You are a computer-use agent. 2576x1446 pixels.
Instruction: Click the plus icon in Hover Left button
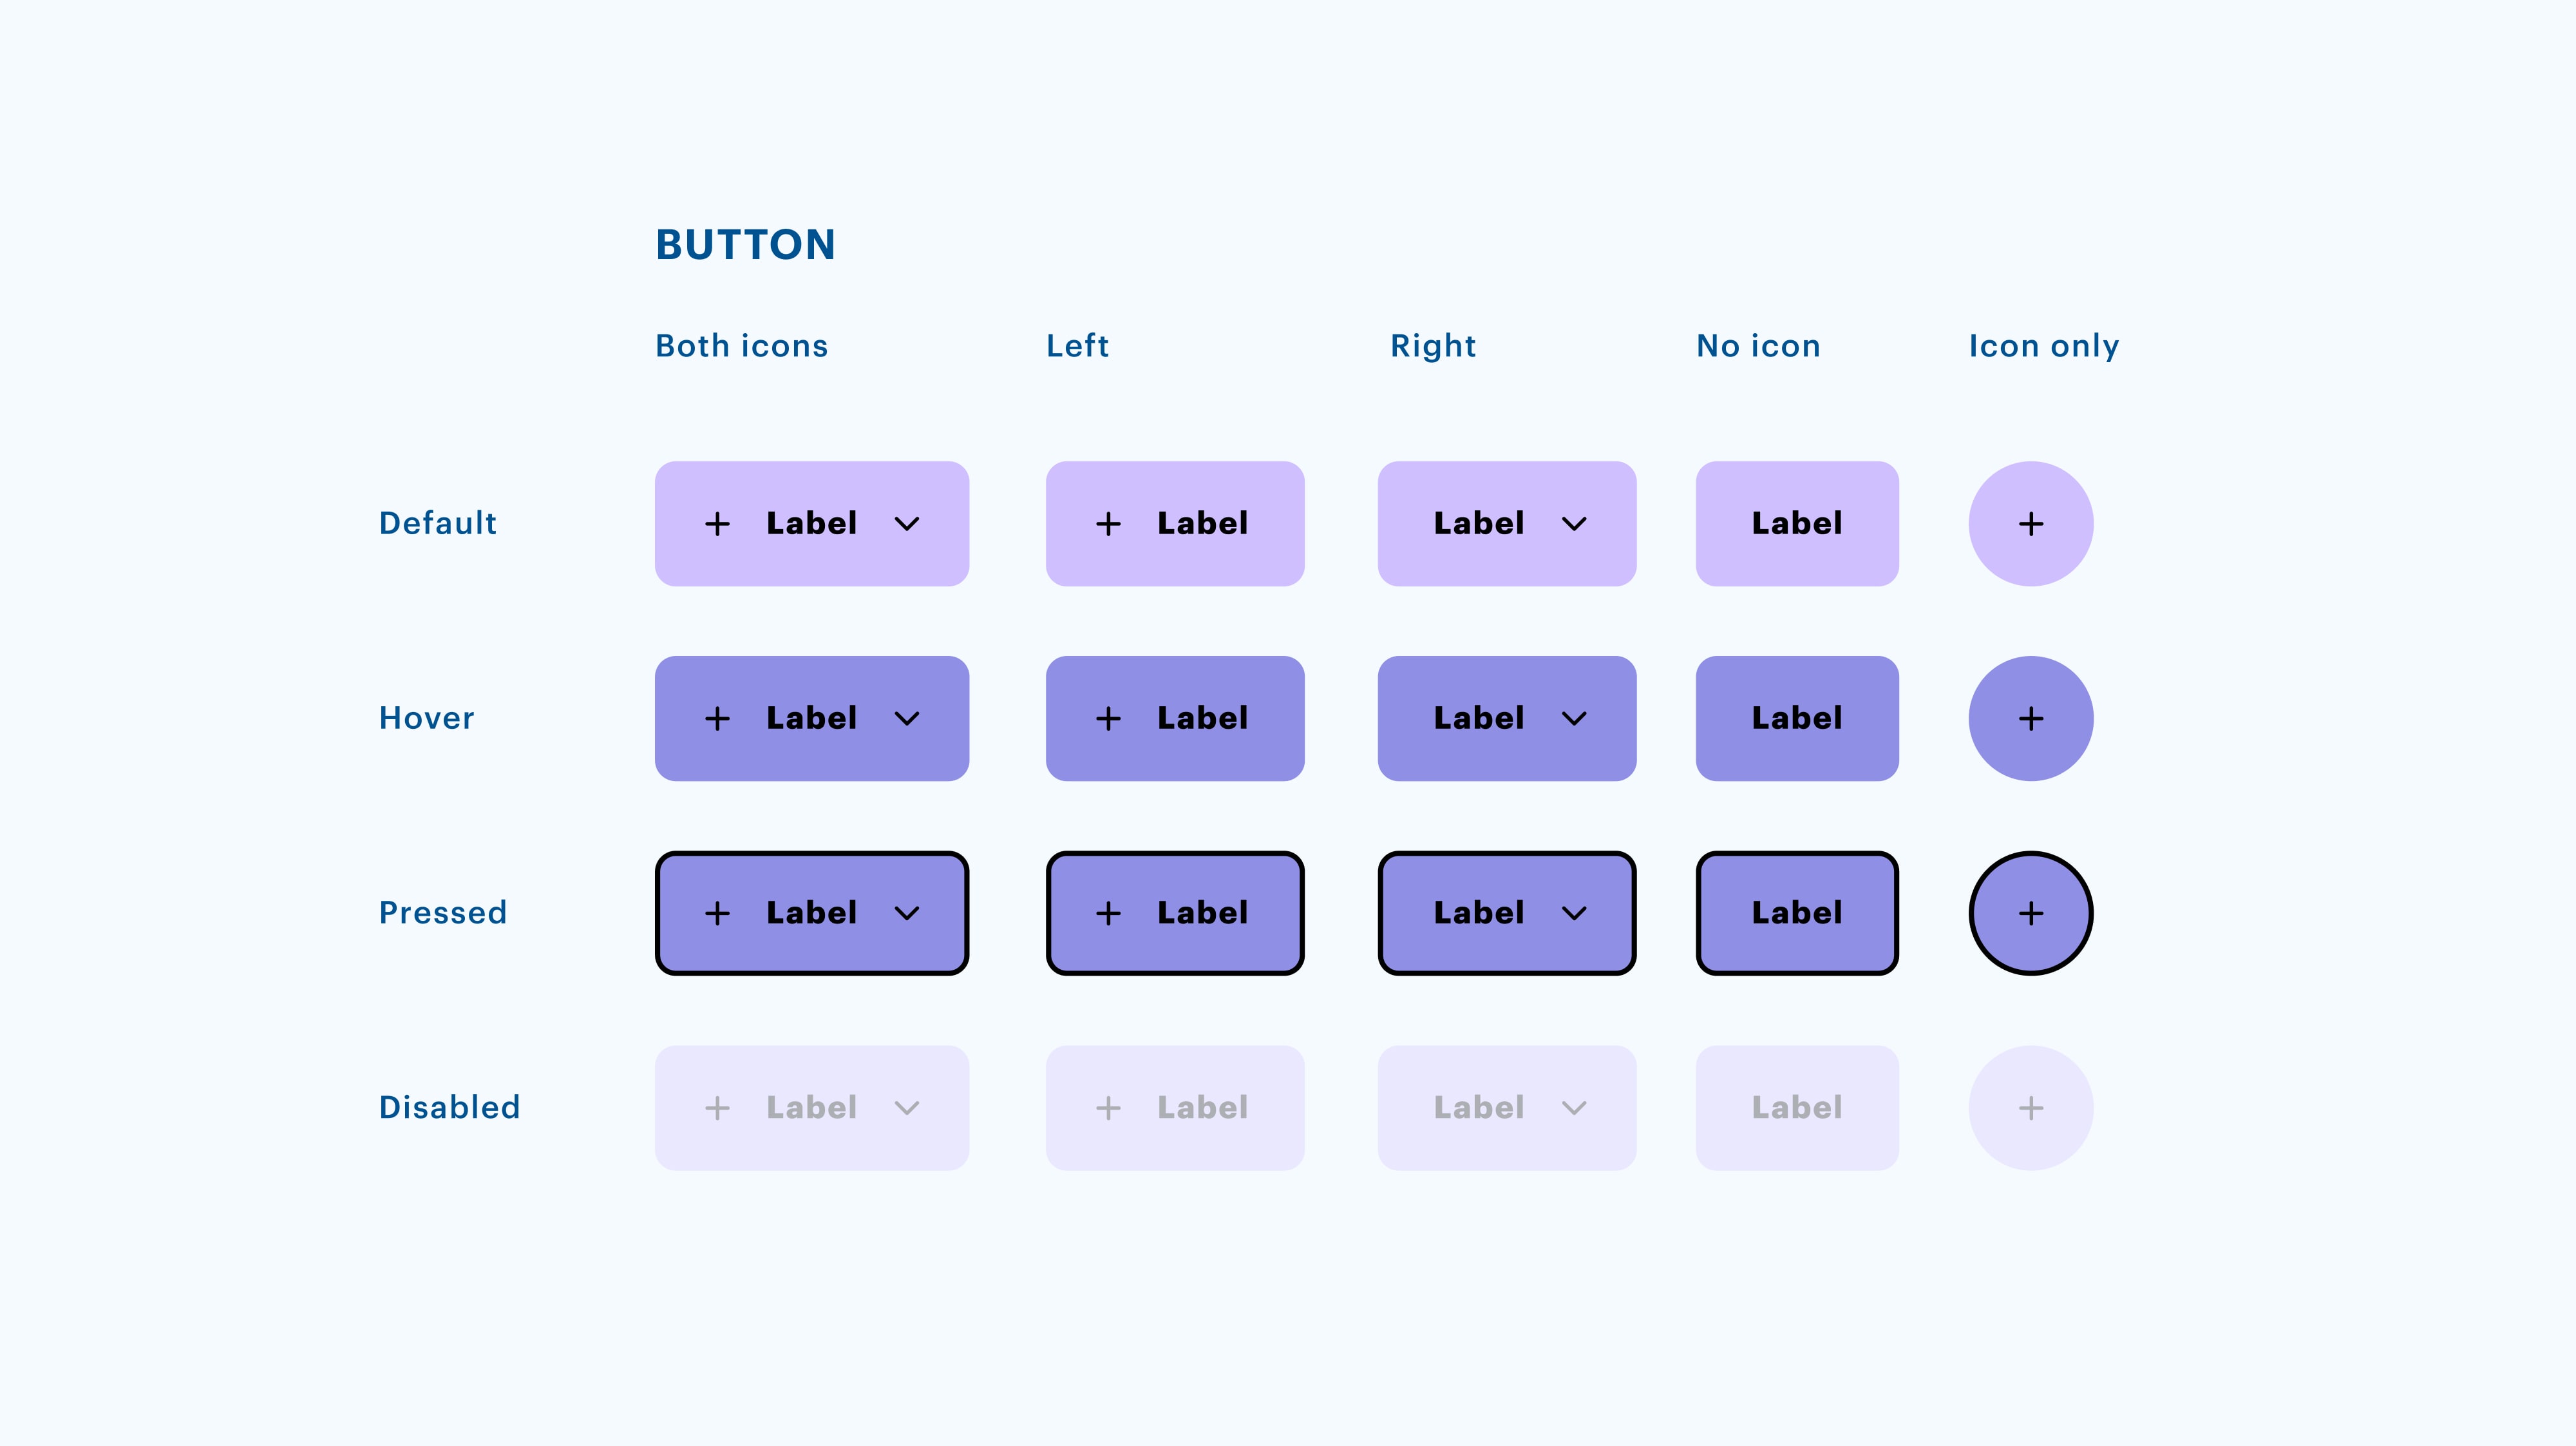click(1108, 718)
